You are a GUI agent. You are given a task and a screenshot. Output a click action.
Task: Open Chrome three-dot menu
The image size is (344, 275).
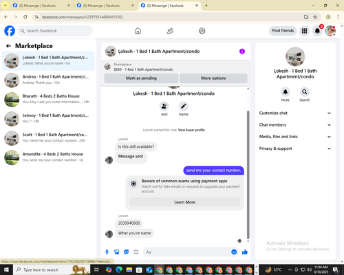coord(338,17)
